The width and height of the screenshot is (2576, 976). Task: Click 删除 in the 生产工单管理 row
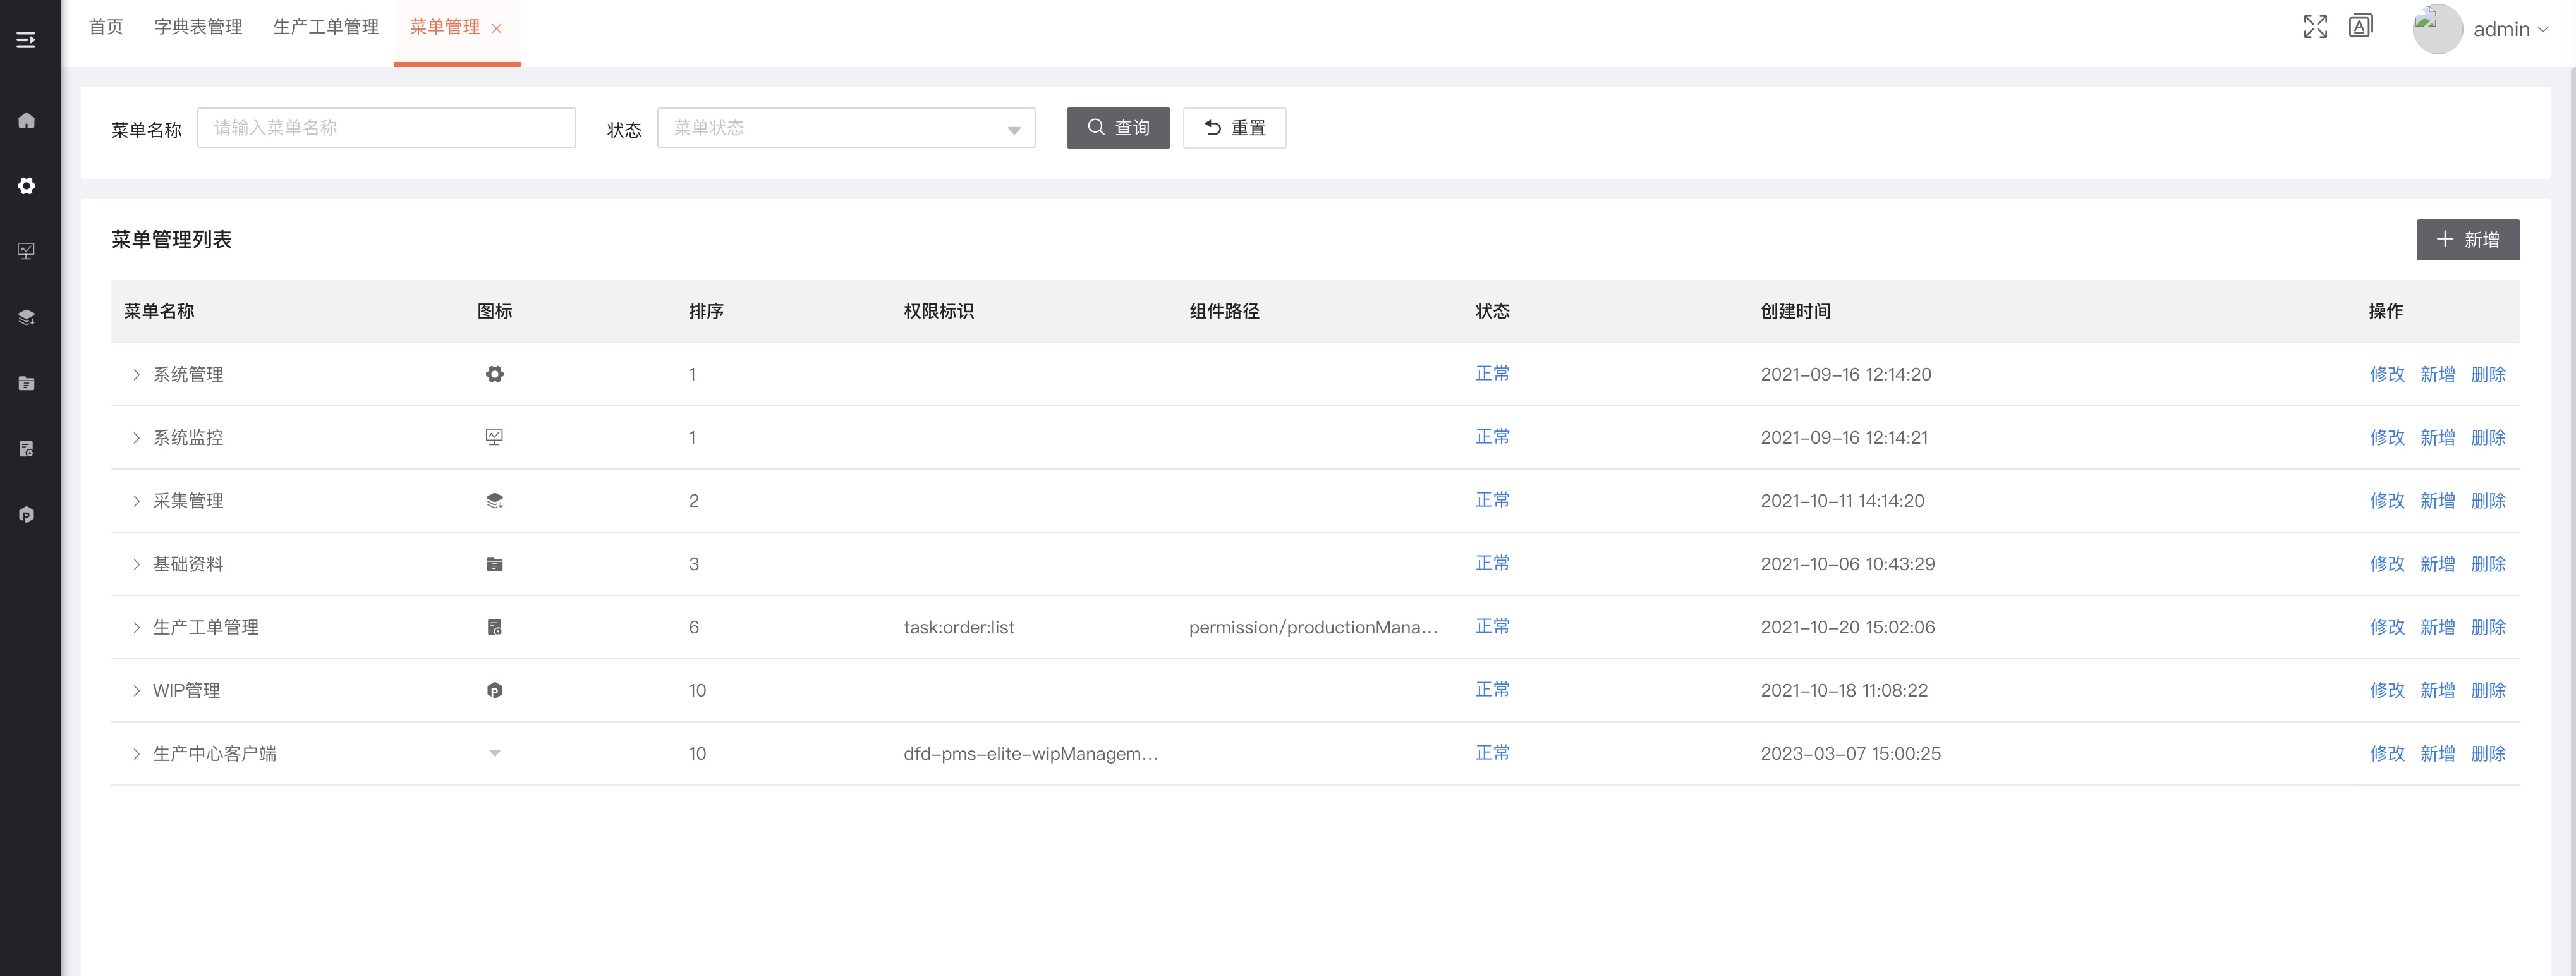point(2488,627)
